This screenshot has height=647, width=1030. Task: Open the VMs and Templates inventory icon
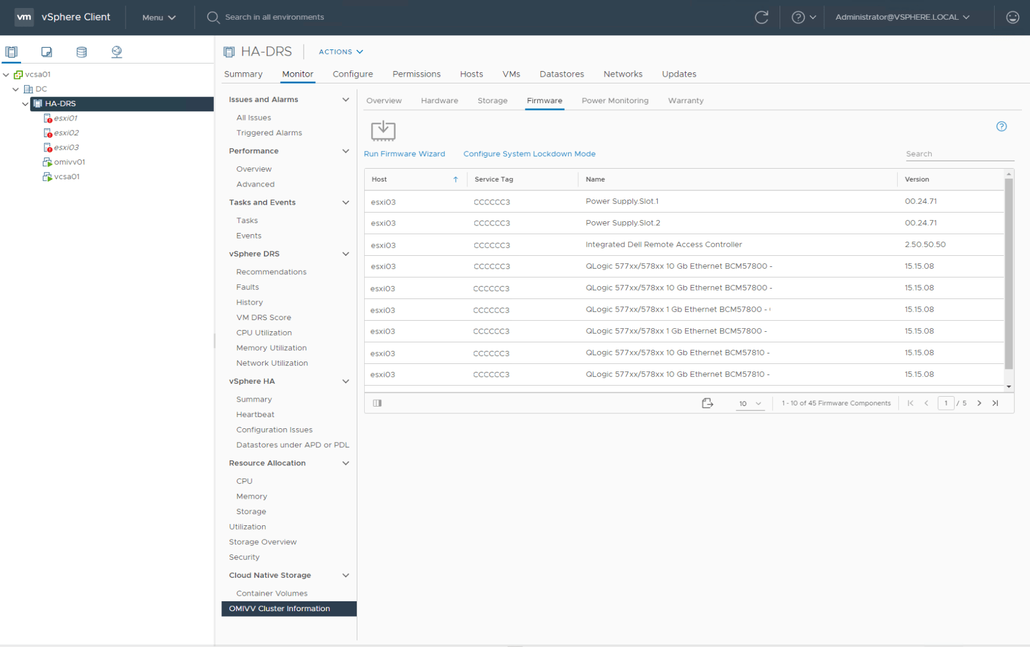46,52
